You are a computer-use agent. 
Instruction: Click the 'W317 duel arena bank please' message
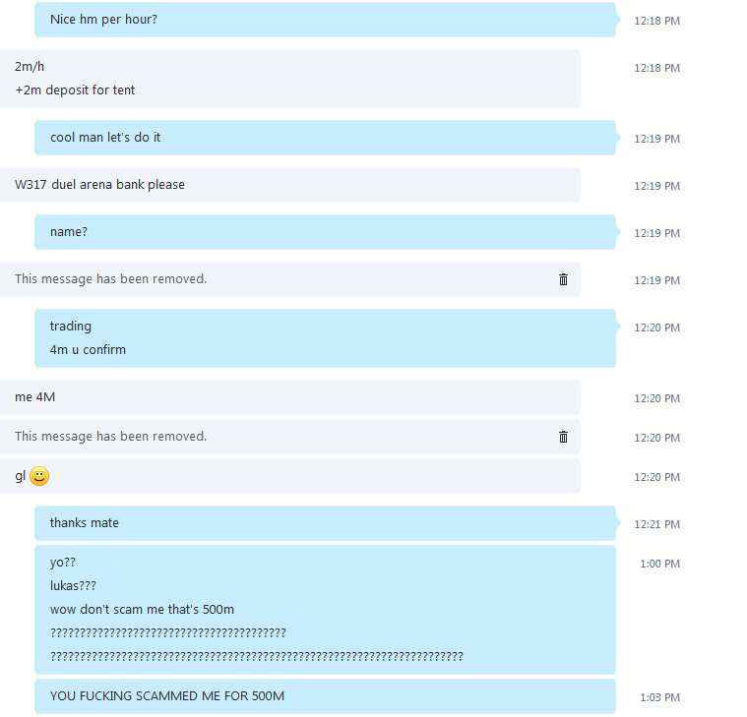coord(290,185)
